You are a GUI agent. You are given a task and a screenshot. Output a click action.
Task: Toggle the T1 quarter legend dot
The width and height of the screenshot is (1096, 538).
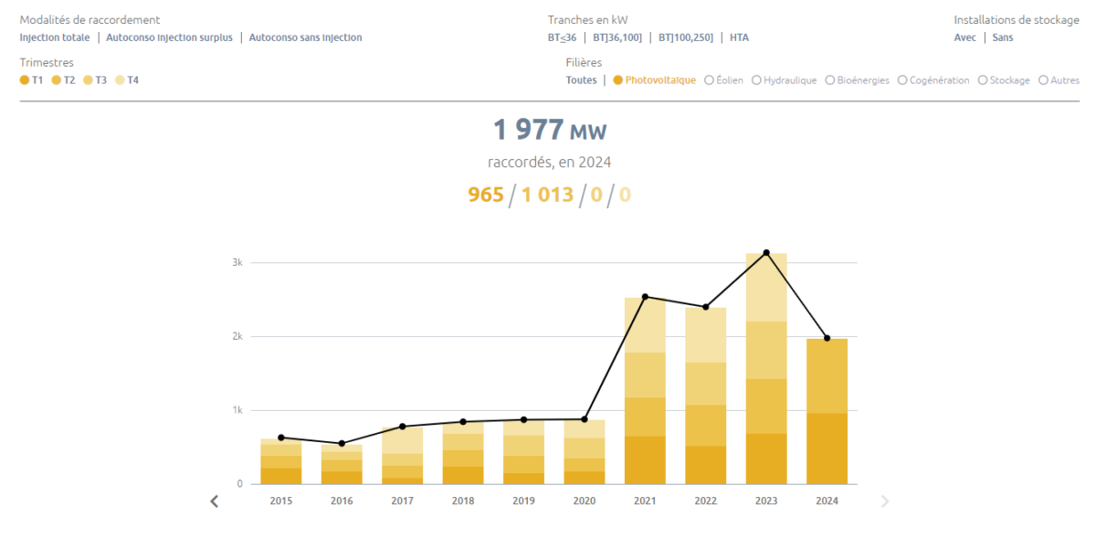[x=26, y=79]
